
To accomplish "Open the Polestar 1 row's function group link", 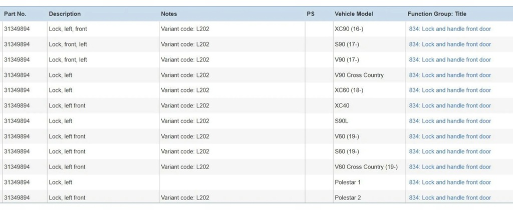I will click(450, 182).
